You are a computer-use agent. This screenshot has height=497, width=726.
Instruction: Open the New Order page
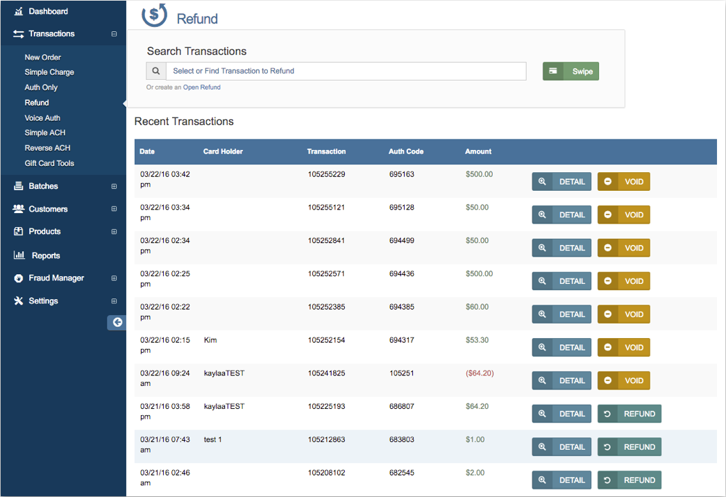click(x=43, y=58)
